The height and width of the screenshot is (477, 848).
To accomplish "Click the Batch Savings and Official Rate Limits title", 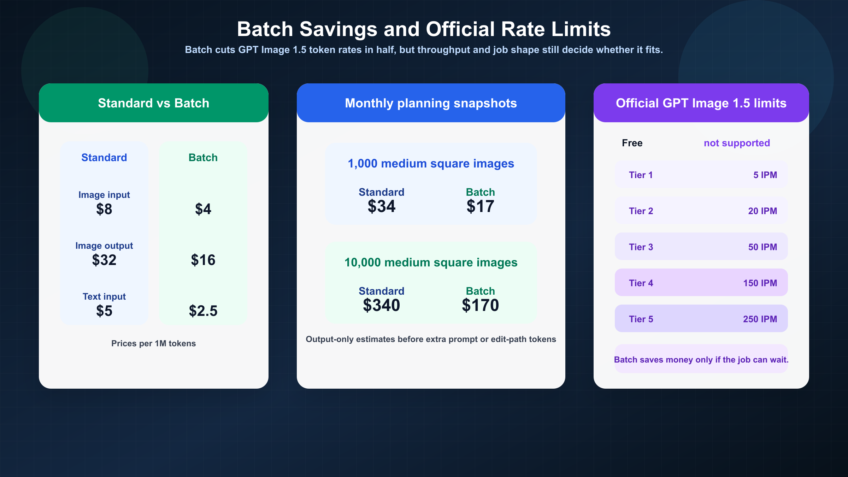I will 424,29.
